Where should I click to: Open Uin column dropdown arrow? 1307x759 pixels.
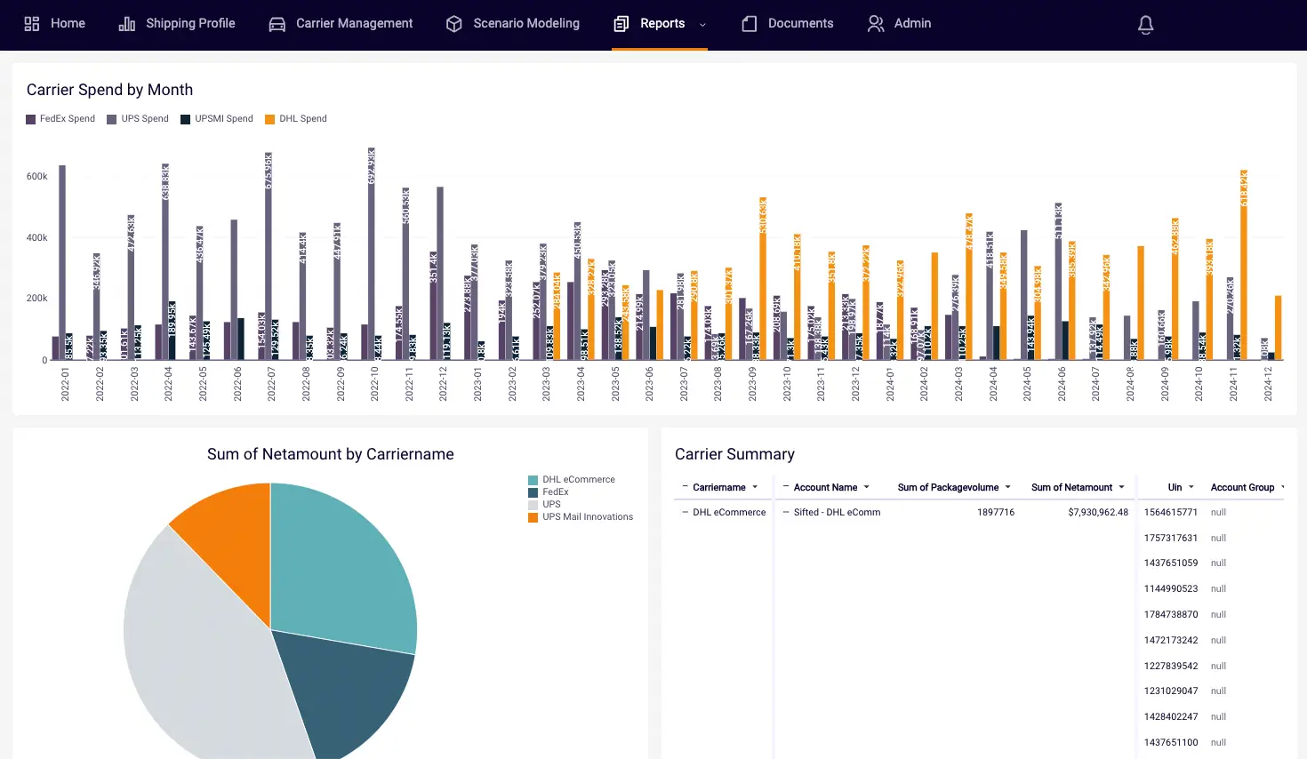1191,487
